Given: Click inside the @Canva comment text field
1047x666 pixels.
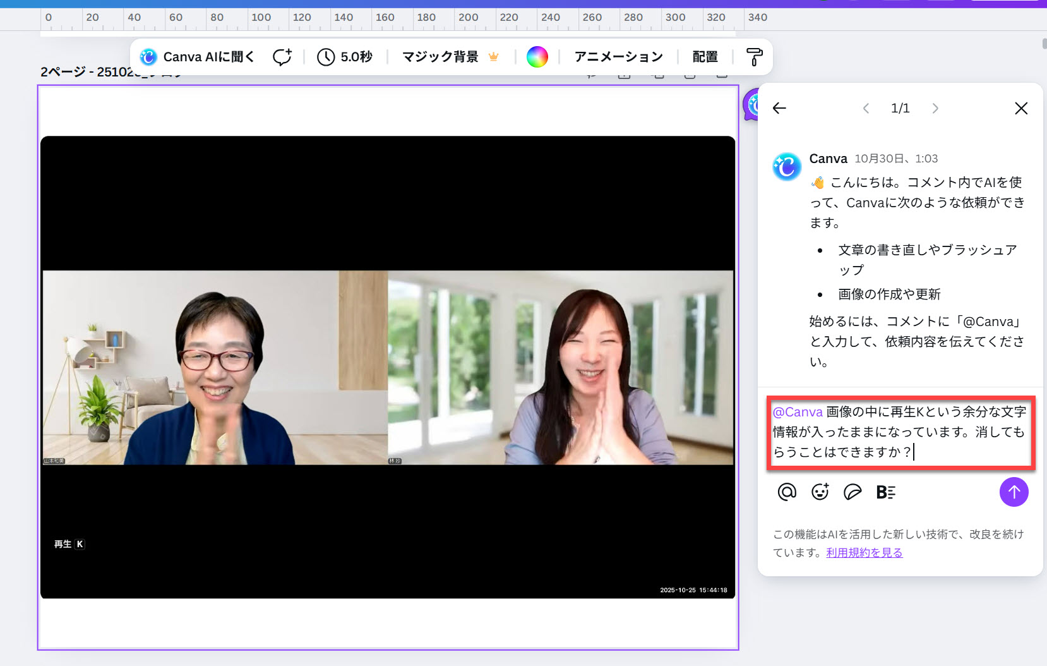Looking at the screenshot, I should (899, 432).
